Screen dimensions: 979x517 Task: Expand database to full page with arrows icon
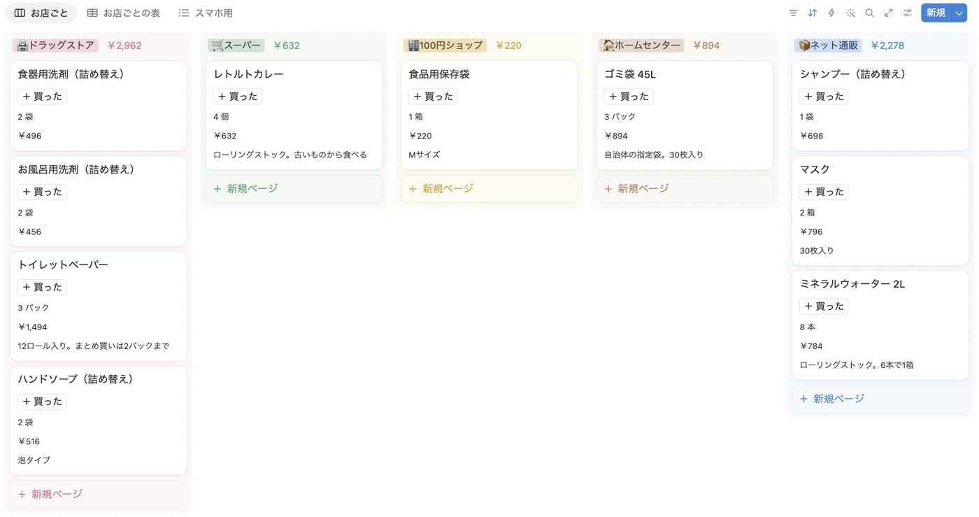point(888,13)
